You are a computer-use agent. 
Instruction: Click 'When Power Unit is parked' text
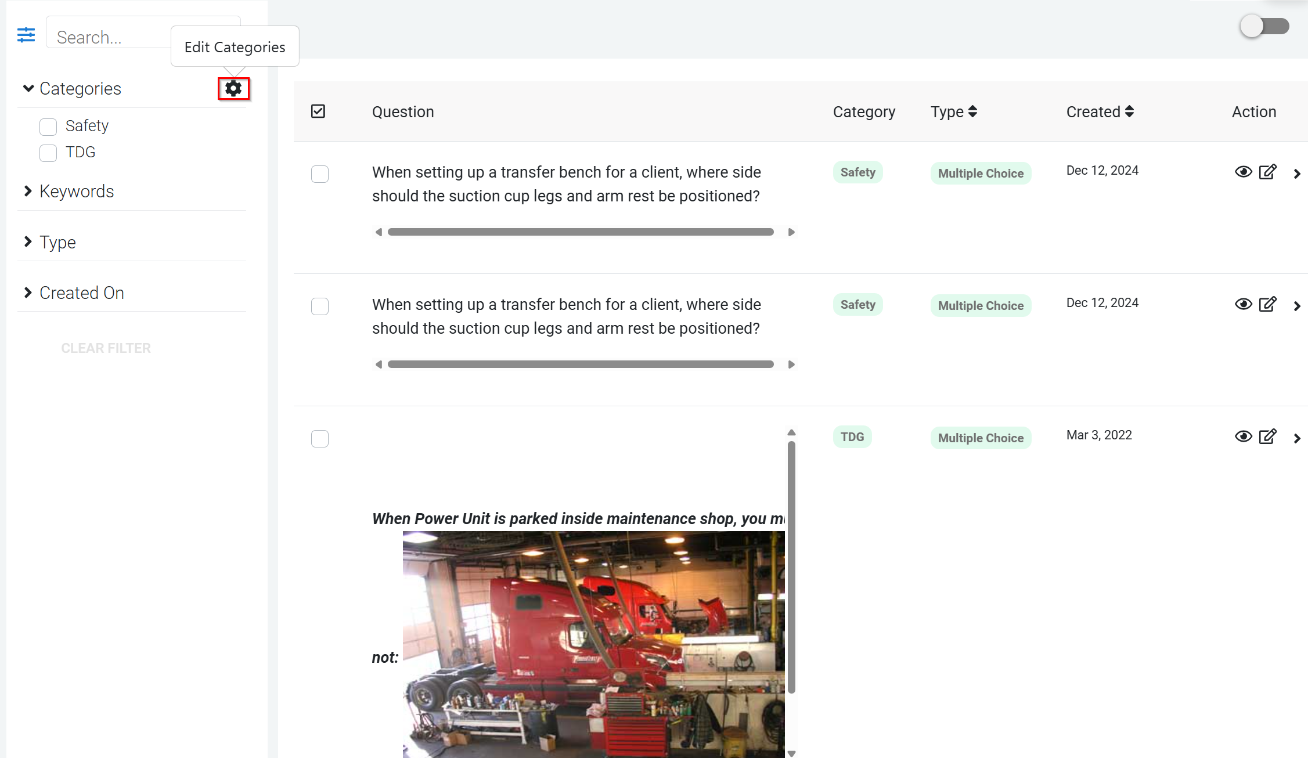(578, 518)
